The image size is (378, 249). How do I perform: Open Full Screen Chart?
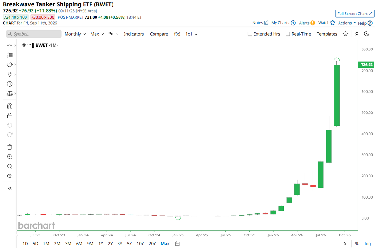tap(355, 14)
